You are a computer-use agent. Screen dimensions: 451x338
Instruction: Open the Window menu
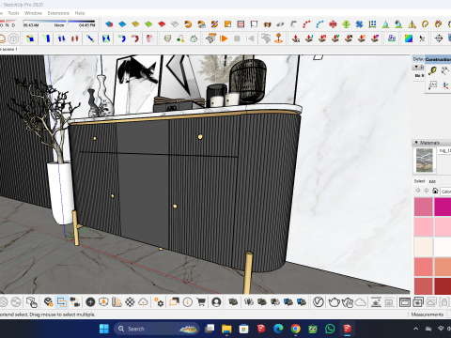33,13
